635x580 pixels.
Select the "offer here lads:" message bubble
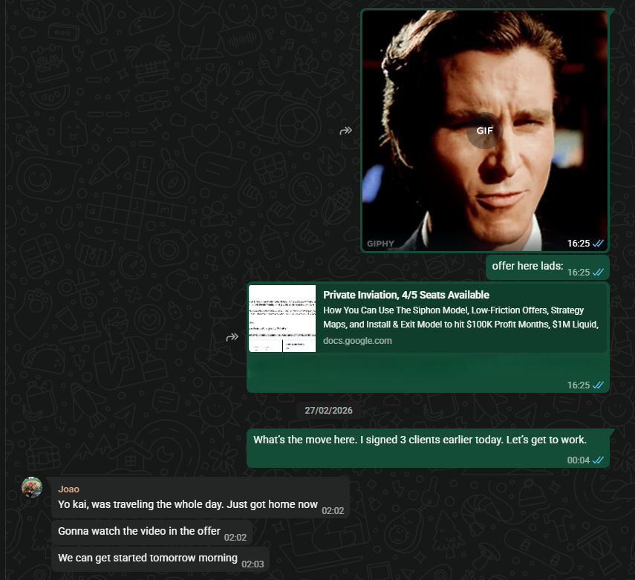pos(527,266)
